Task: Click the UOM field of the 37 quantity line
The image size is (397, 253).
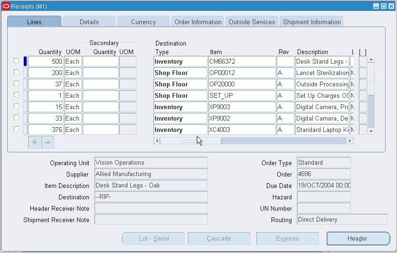Action: tap(73, 84)
